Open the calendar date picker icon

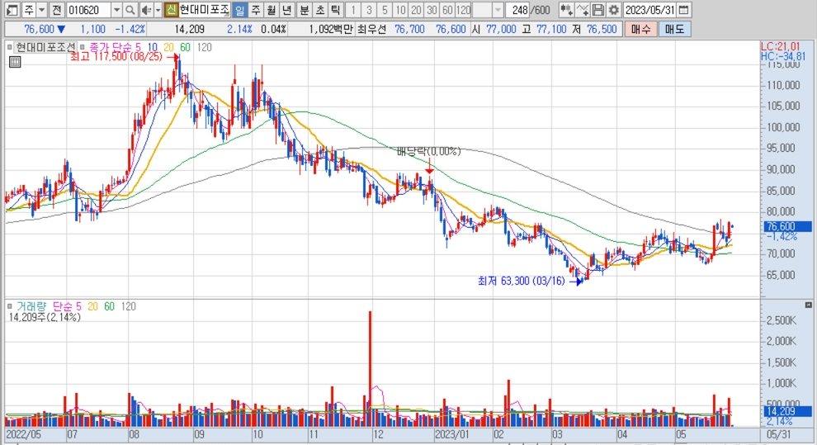tap(683, 10)
